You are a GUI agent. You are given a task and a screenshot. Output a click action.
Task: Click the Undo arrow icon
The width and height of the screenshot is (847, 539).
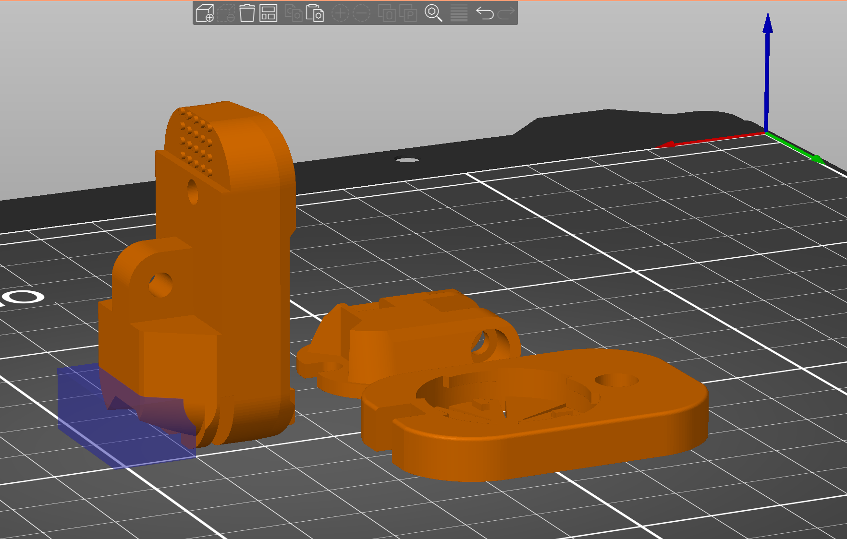click(x=485, y=13)
